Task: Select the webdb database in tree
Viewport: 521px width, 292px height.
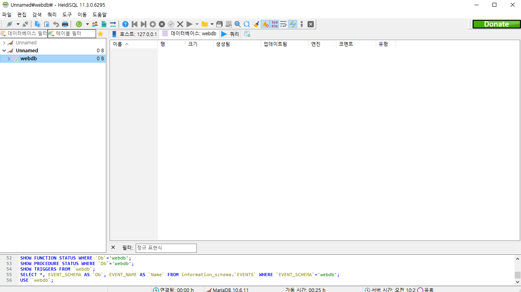Action: point(53,59)
